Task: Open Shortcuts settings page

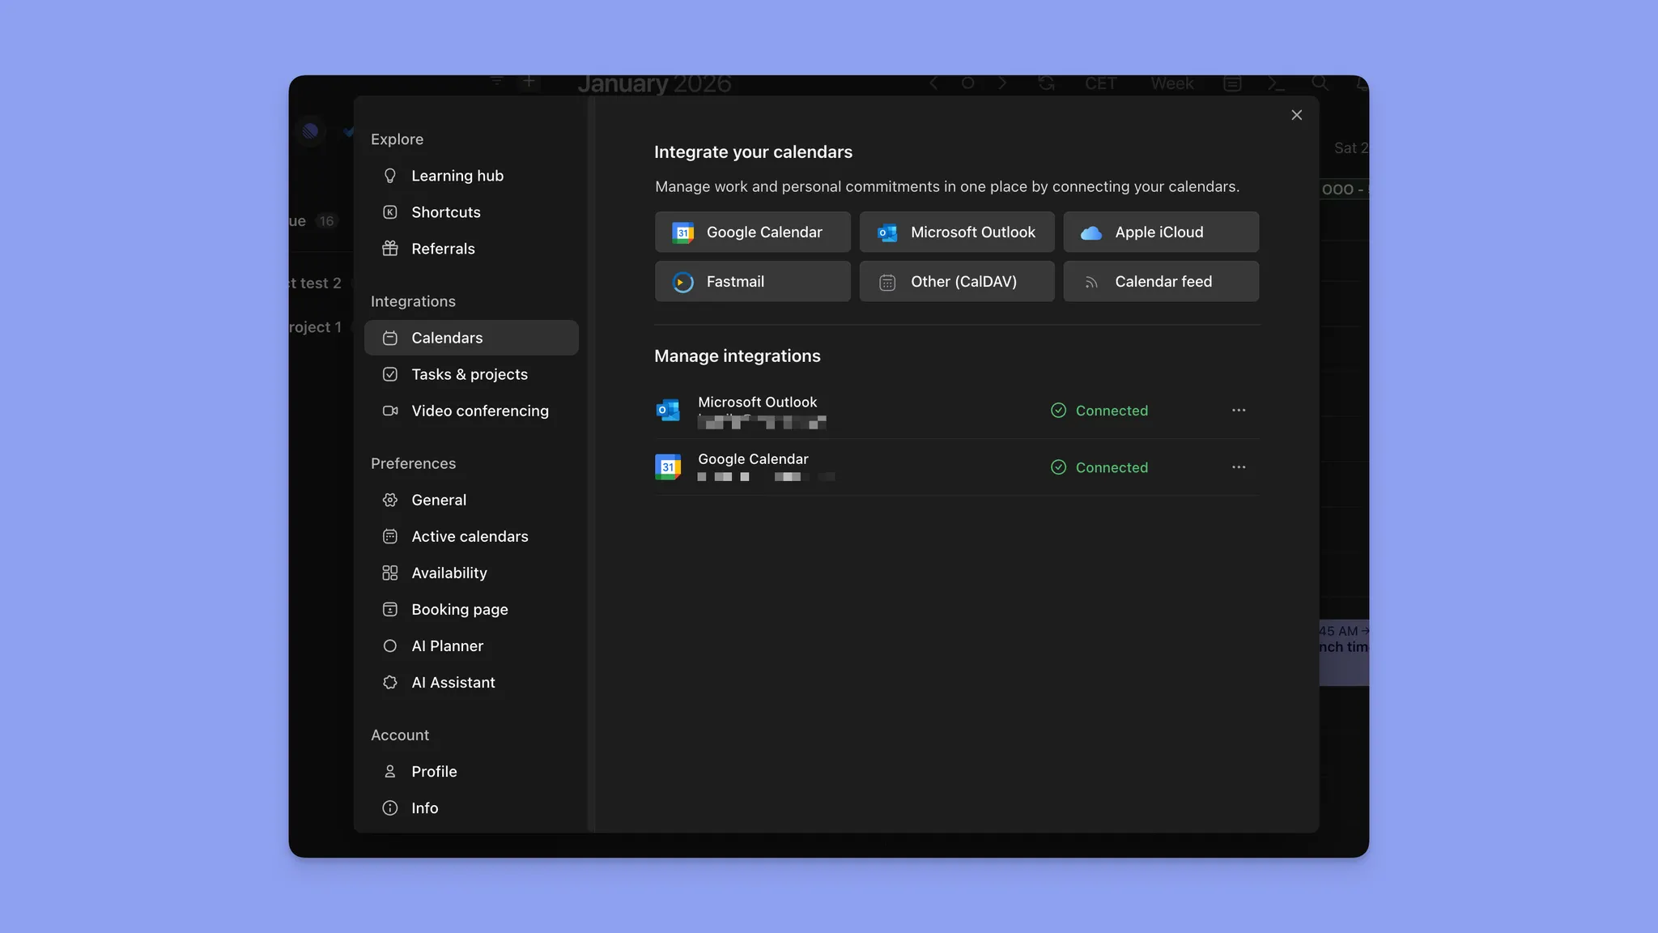Action: click(445, 212)
